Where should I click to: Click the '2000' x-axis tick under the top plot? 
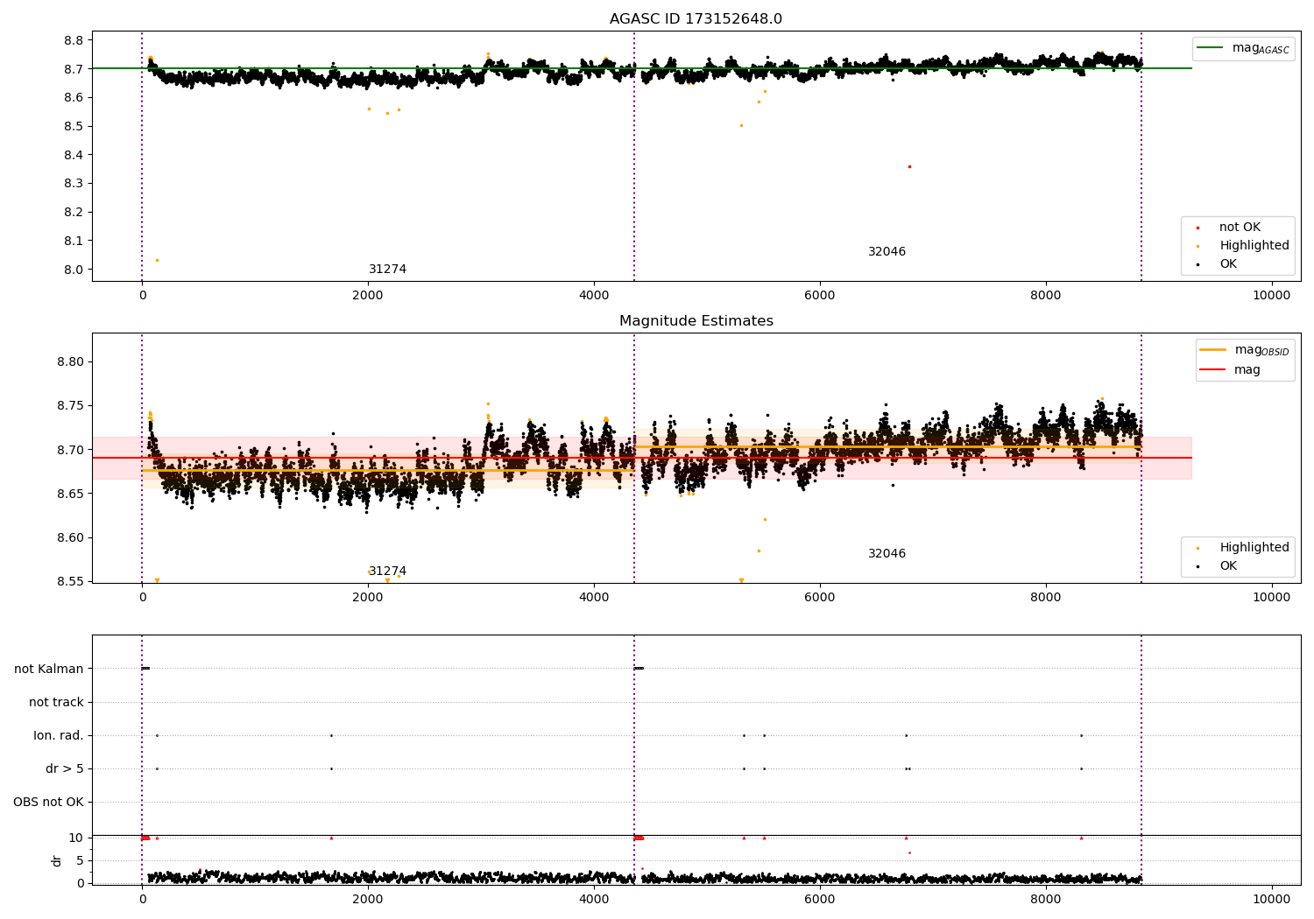coord(368,296)
